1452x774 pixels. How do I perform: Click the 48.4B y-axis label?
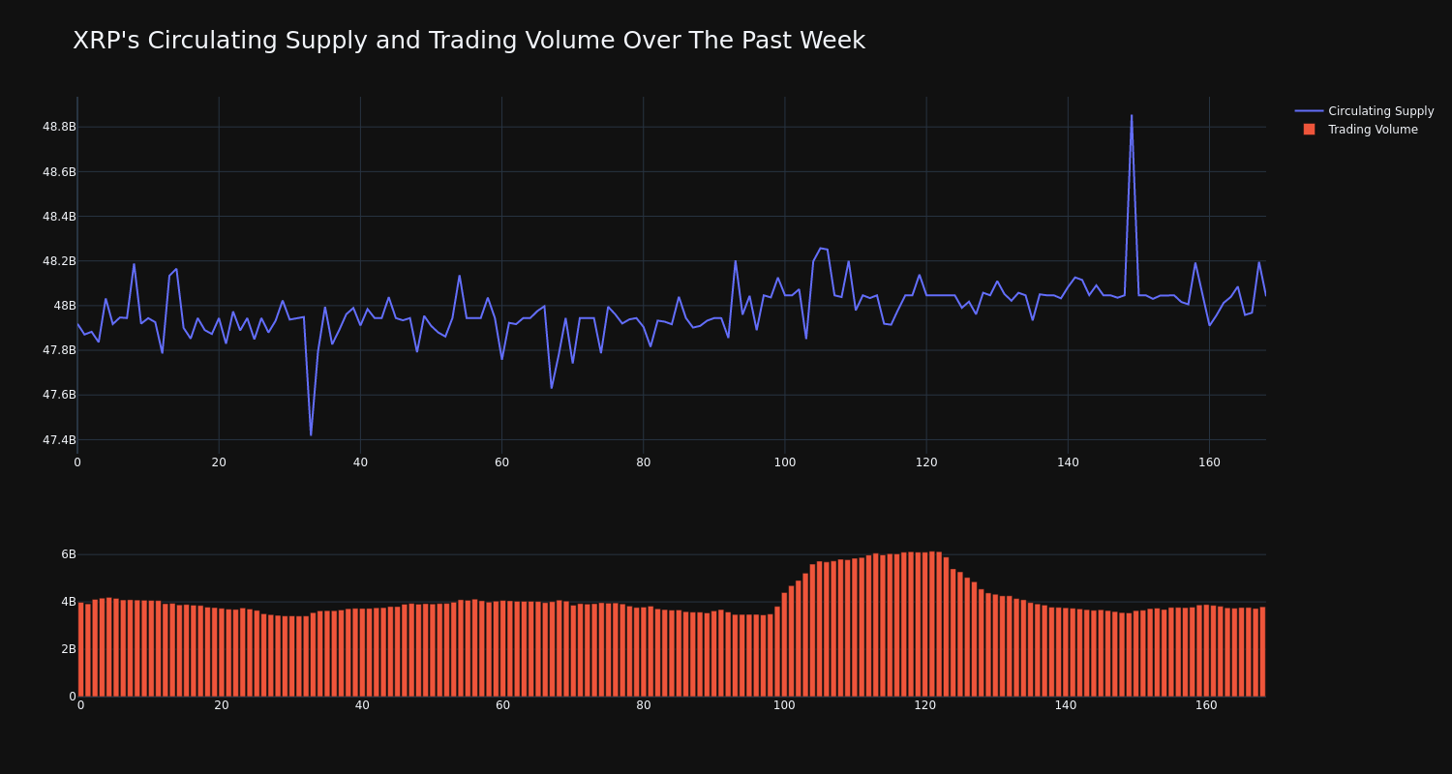(x=59, y=217)
